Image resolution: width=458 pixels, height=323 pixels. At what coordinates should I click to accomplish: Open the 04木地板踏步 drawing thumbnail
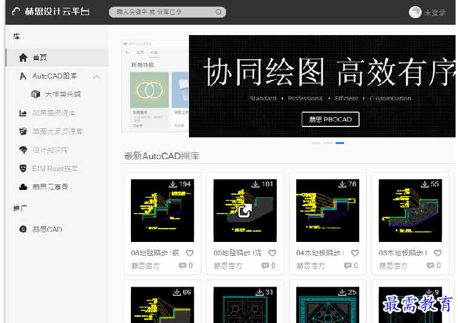[x=328, y=210]
